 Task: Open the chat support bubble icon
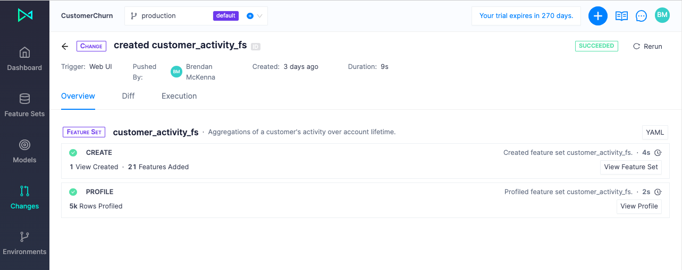(642, 16)
